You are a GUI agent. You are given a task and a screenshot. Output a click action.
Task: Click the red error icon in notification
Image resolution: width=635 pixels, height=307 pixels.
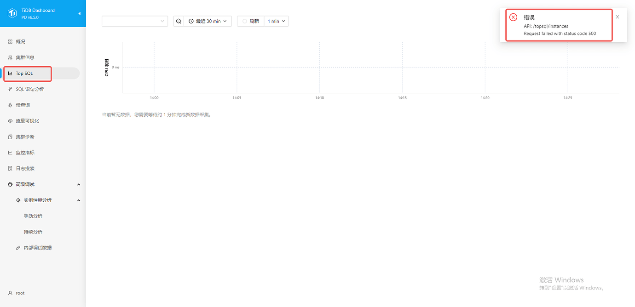point(513,17)
